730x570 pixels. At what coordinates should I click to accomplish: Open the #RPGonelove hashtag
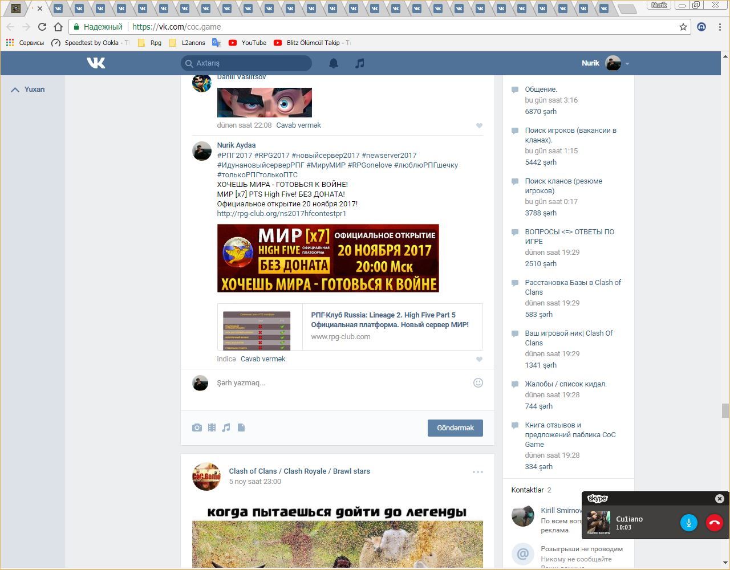pos(370,165)
